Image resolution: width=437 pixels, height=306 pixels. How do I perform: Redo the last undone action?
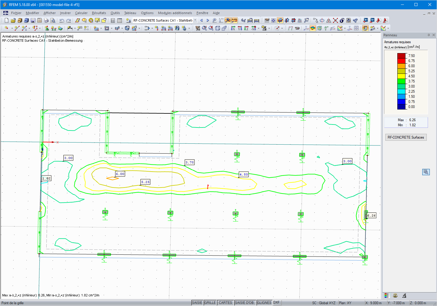coord(69,20)
